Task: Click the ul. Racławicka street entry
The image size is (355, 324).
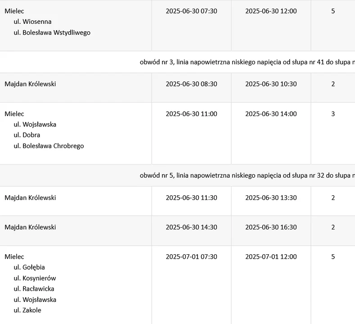Action: click(34, 289)
